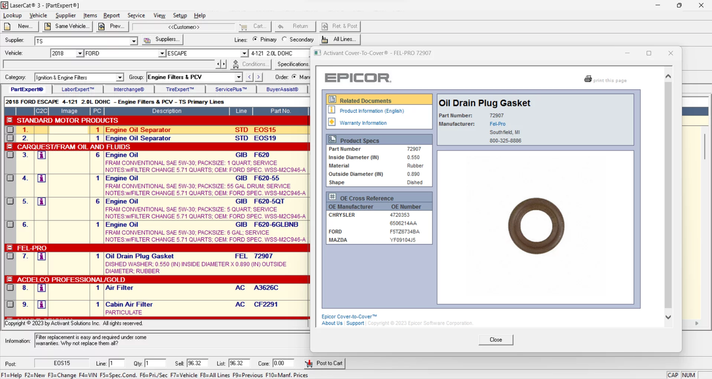The width and height of the screenshot is (712, 379).
Task: Collapse the FEL-PRO group header
Action: pyautogui.click(x=9, y=248)
